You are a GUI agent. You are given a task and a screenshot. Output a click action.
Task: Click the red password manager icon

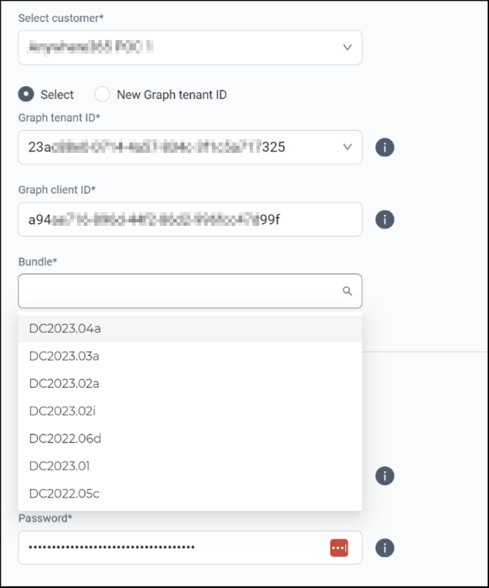point(339,548)
